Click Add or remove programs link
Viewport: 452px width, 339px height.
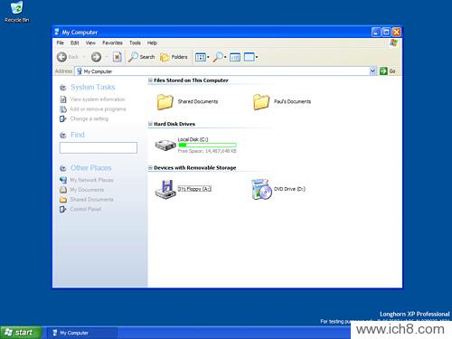[98, 109]
